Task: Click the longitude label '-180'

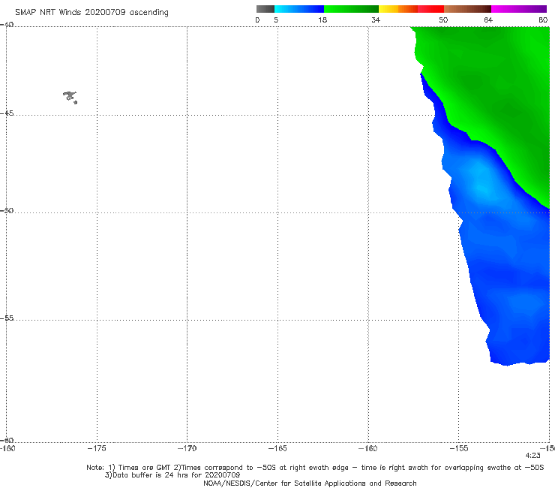Action: pyautogui.click(x=7, y=448)
